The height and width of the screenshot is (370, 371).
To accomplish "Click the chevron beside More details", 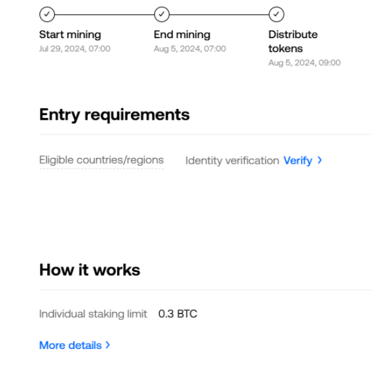I will pyautogui.click(x=108, y=345).
